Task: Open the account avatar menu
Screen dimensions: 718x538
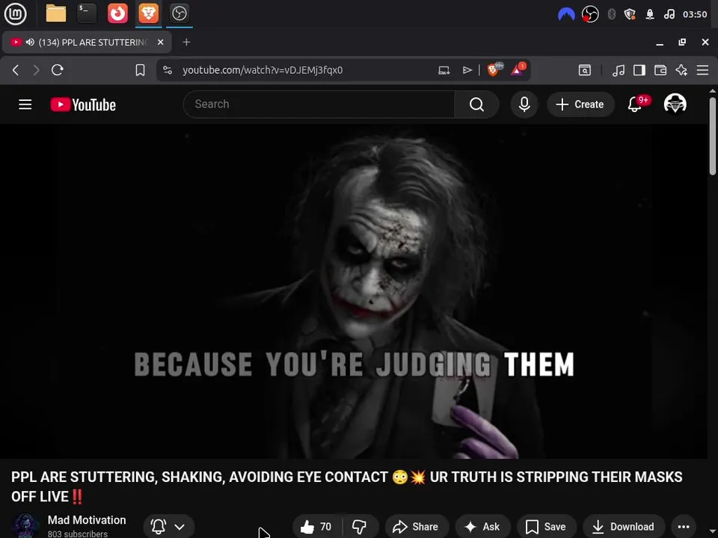Action: (675, 104)
